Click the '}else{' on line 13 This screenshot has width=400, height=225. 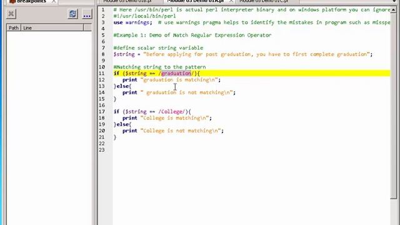point(122,86)
